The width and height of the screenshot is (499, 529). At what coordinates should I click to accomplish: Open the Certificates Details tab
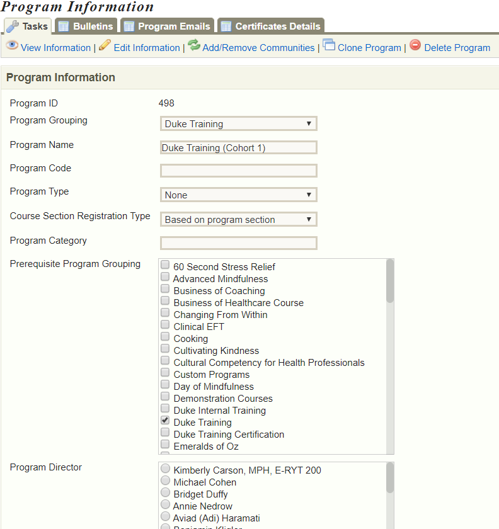click(x=271, y=26)
